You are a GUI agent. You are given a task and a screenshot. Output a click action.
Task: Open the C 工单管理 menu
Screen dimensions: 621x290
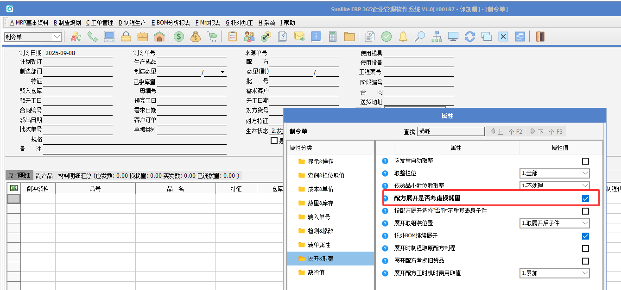[100, 23]
